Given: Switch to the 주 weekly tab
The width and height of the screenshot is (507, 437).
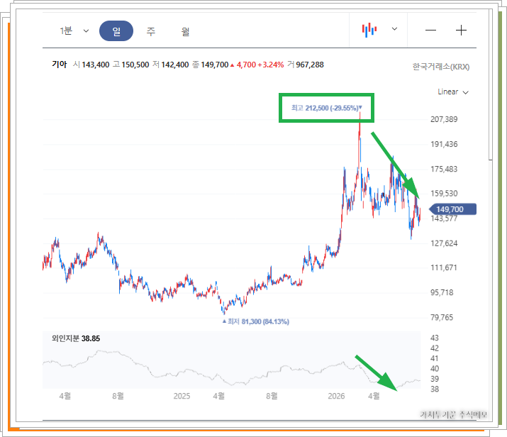Looking at the screenshot, I should tap(150, 31).
